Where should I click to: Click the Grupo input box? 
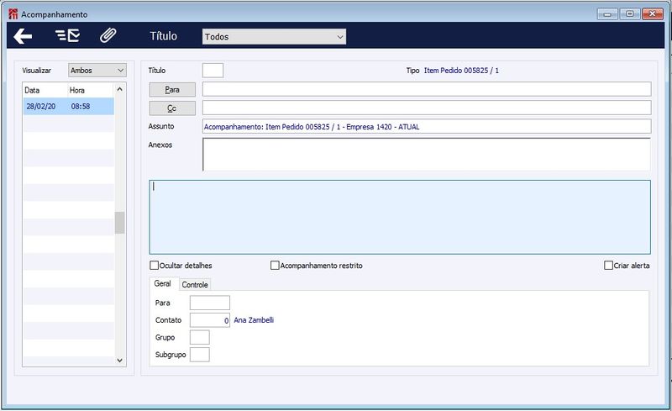tap(200, 337)
